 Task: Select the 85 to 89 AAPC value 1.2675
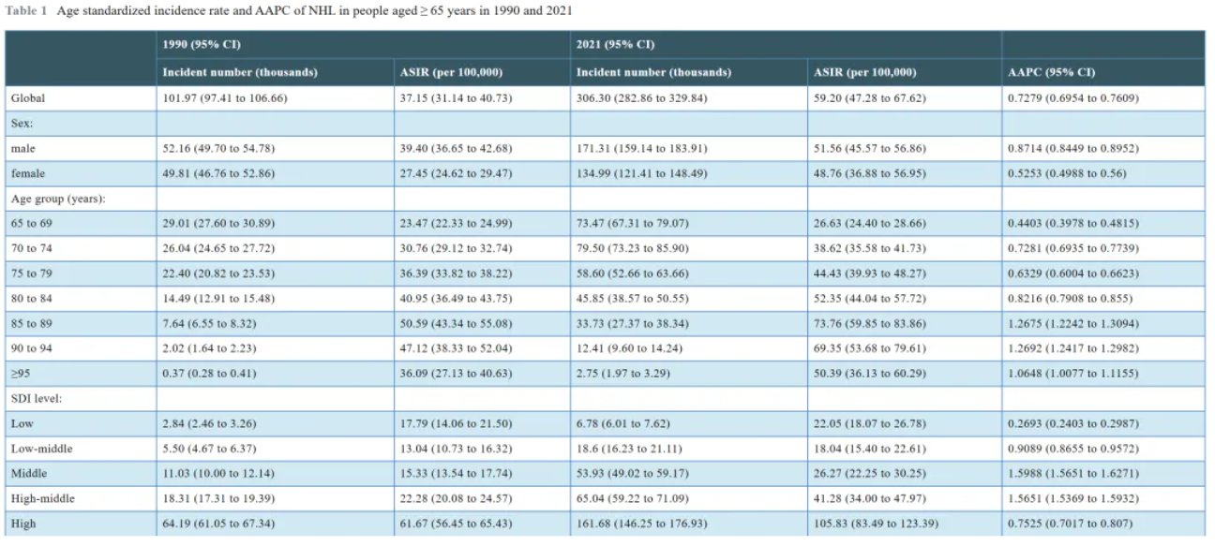[x=1071, y=324]
